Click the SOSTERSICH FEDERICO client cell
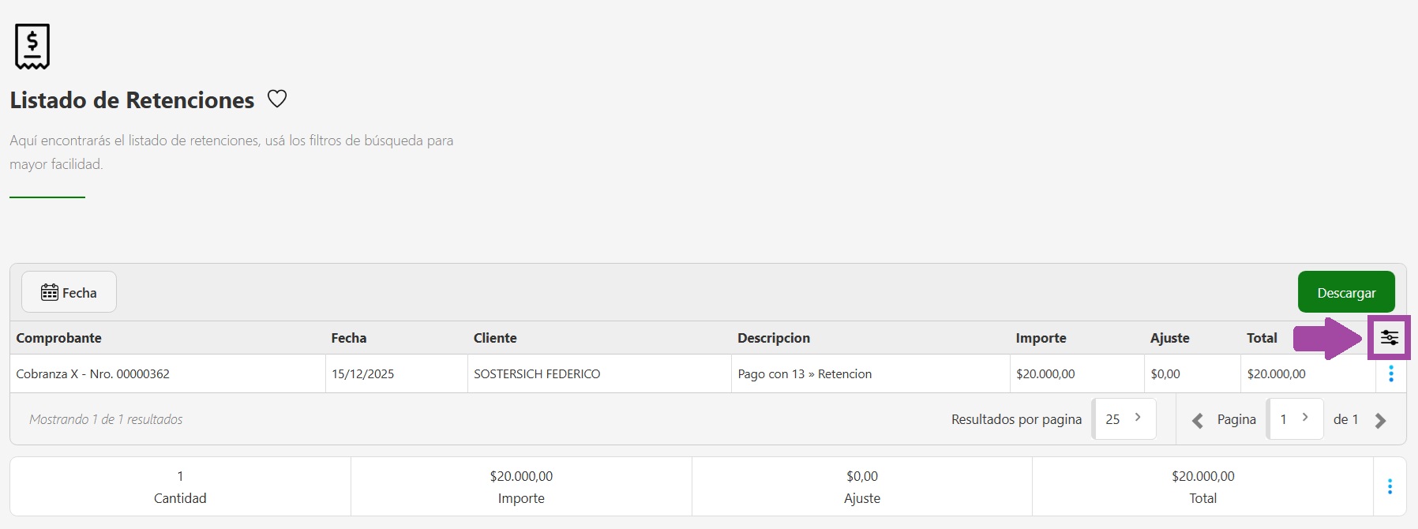This screenshot has height=529, width=1418. pos(537,374)
